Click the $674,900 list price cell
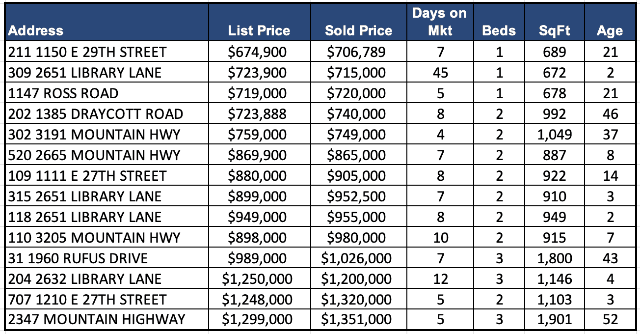The image size is (640, 334). (x=257, y=52)
